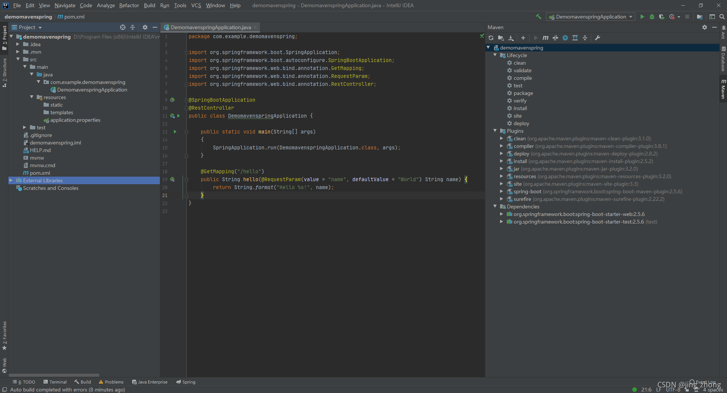
Task: Collapse the resources folder
Action: tap(31, 97)
